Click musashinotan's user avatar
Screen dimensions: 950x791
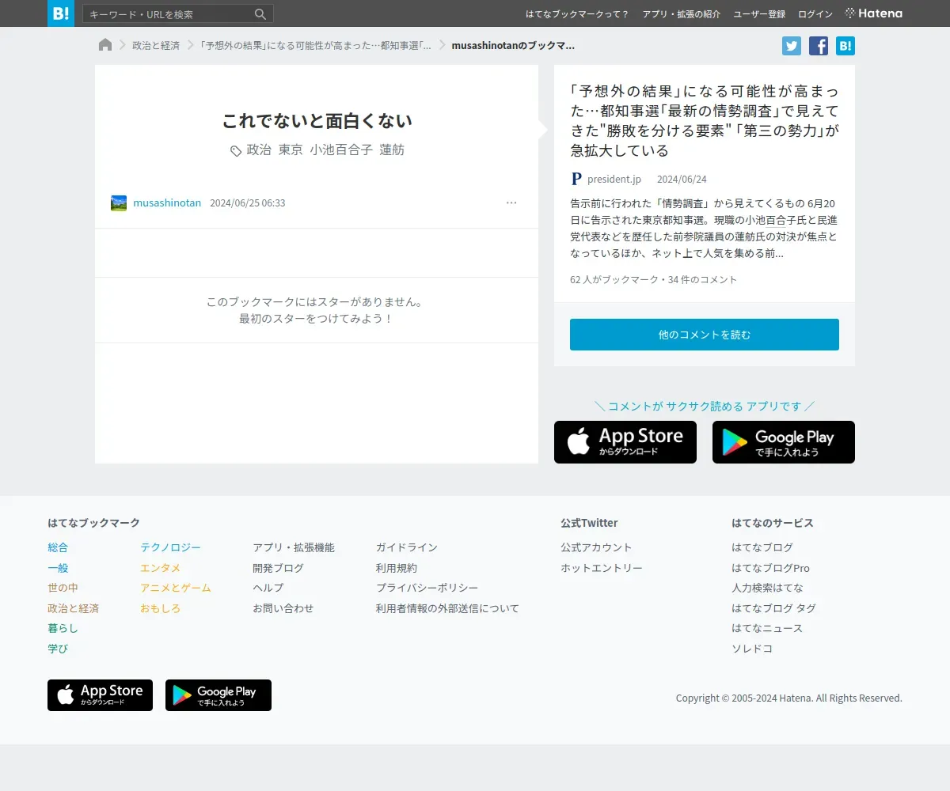pos(119,203)
